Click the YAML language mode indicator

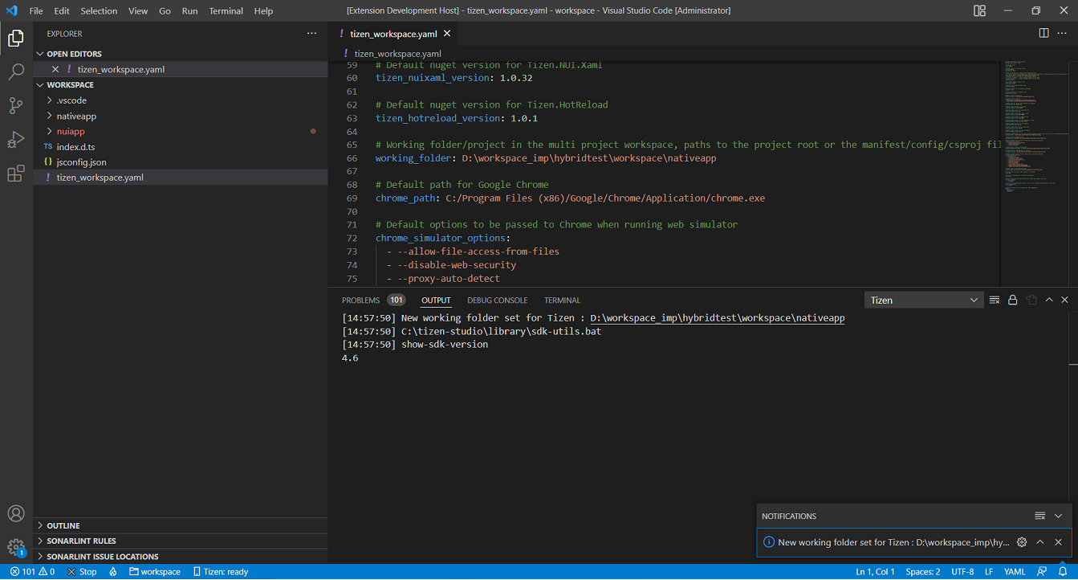click(x=1015, y=572)
